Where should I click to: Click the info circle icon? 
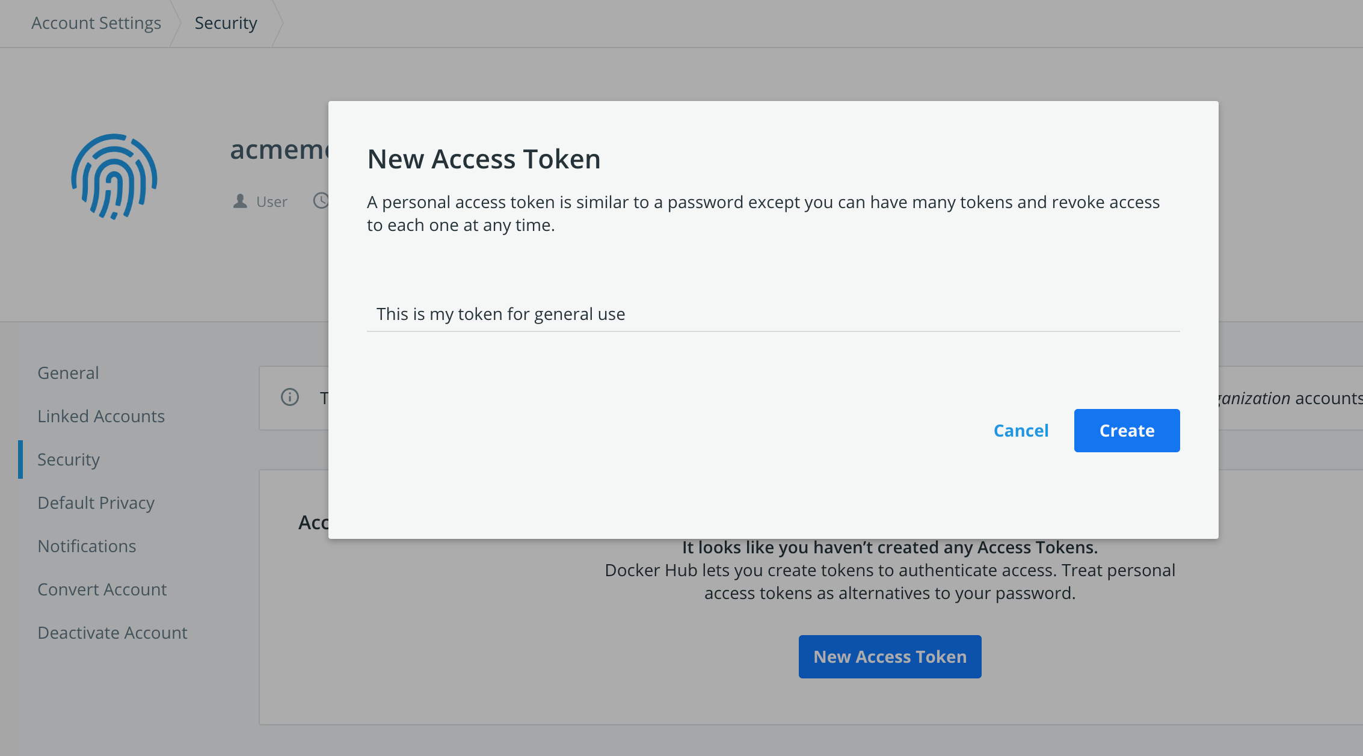290,397
